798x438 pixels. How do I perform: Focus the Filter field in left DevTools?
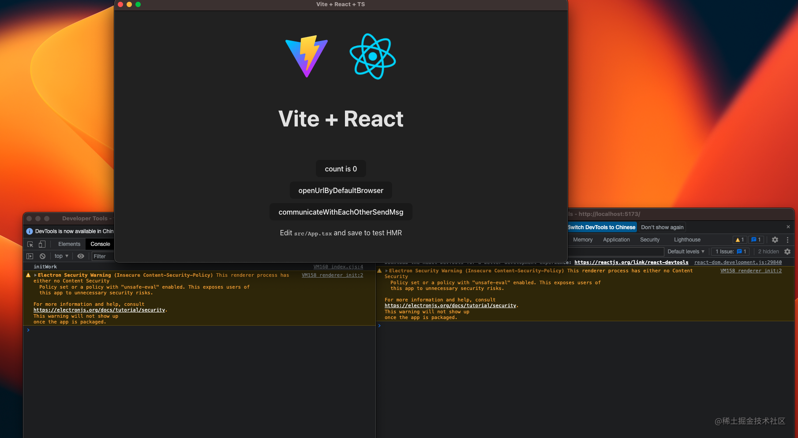click(x=103, y=256)
